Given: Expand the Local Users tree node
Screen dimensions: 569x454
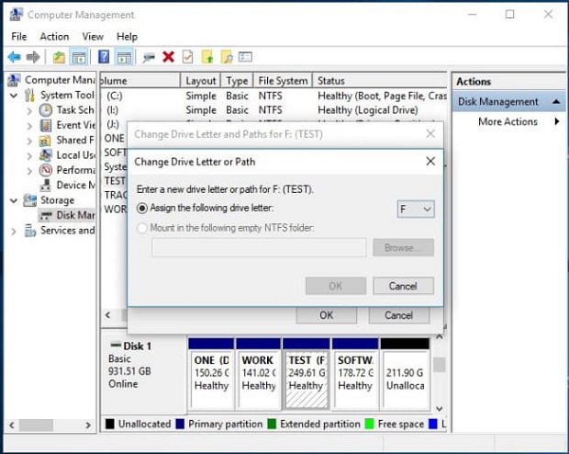Looking at the screenshot, I should [x=29, y=156].
